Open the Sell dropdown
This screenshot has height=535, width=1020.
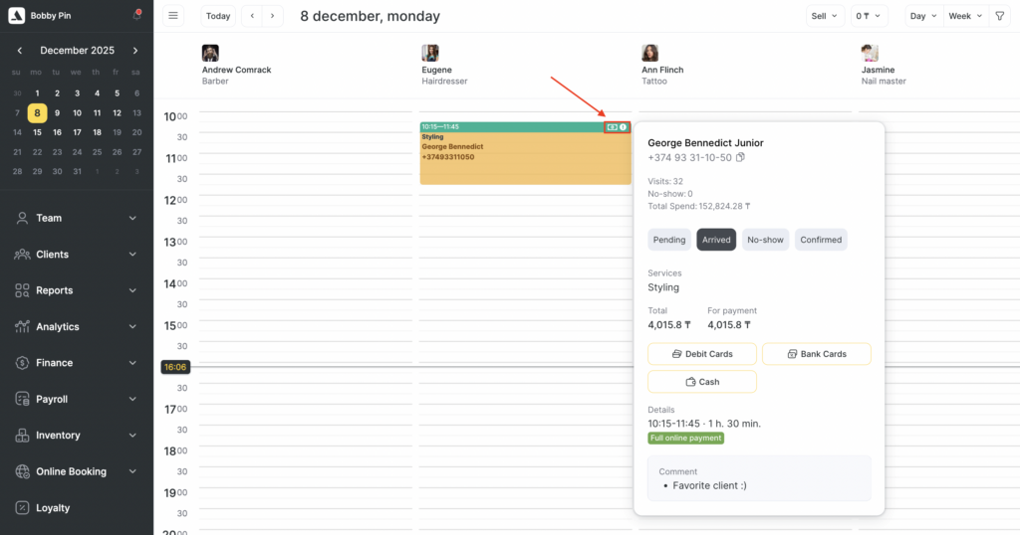click(824, 16)
